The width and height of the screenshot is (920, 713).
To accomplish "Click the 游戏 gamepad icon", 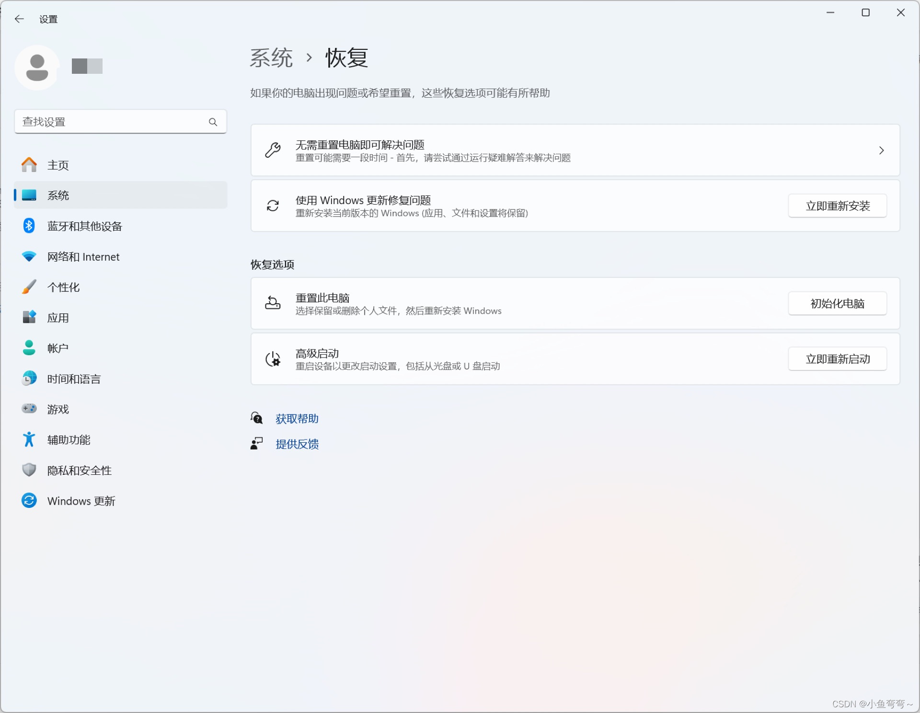I will (x=29, y=409).
